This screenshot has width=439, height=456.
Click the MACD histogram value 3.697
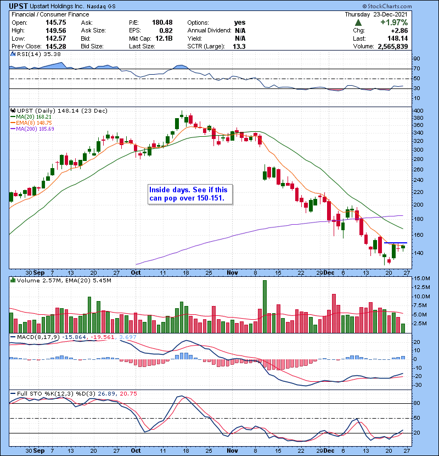pyautogui.click(x=127, y=337)
